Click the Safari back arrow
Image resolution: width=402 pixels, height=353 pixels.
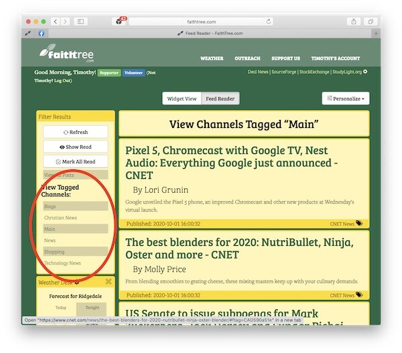pos(56,21)
